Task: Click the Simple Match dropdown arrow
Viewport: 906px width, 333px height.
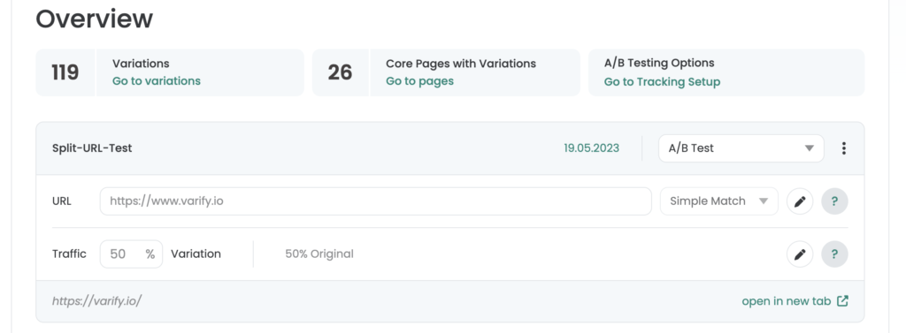Action: tap(764, 201)
